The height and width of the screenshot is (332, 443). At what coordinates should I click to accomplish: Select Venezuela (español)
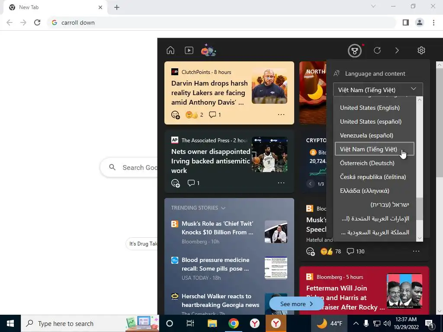[x=375, y=135]
